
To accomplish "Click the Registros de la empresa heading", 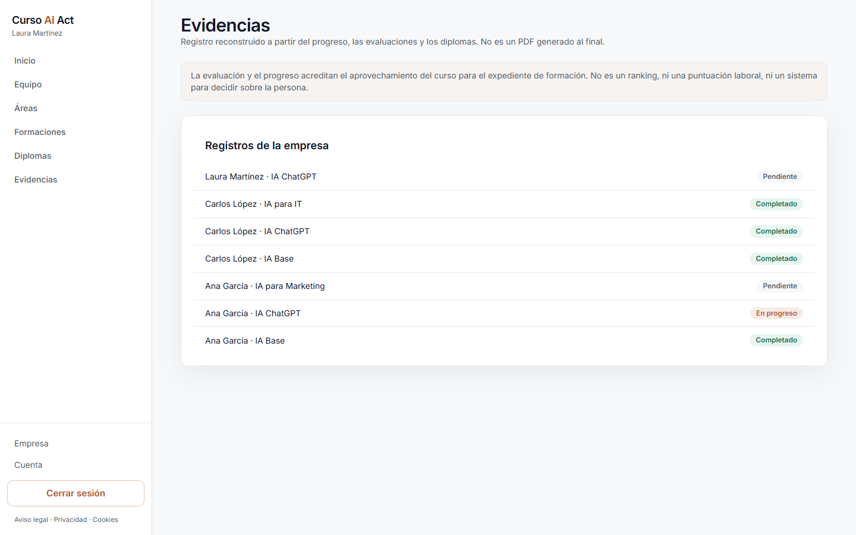I will coord(267,146).
